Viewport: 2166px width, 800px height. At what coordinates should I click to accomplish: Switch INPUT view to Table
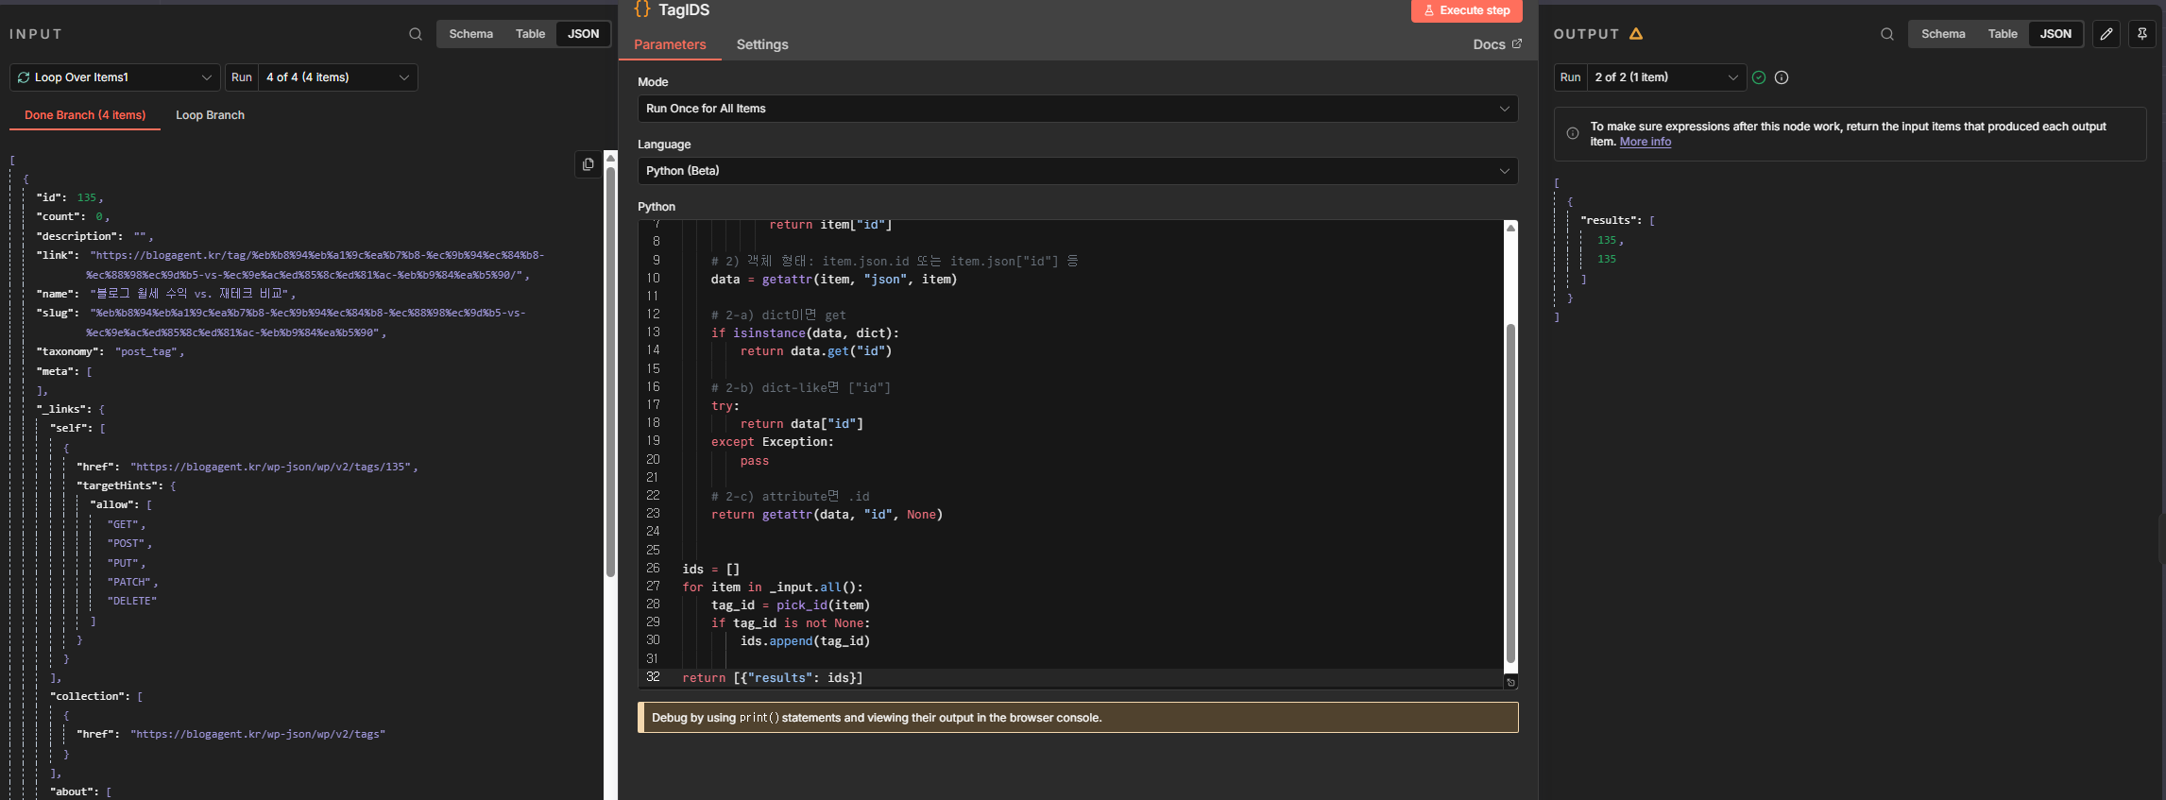click(x=530, y=34)
